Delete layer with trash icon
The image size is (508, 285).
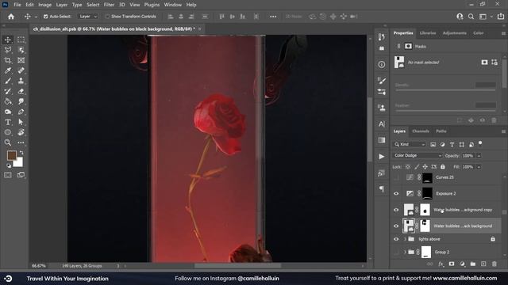tap(494, 264)
